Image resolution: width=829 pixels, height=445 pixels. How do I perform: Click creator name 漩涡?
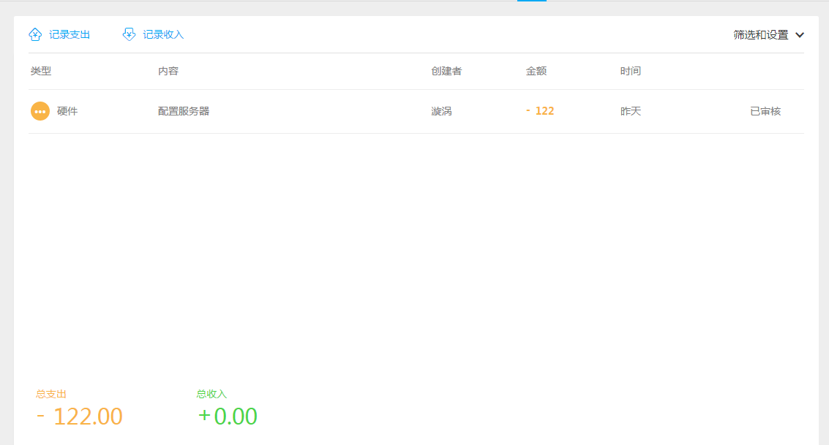(441, 111)
